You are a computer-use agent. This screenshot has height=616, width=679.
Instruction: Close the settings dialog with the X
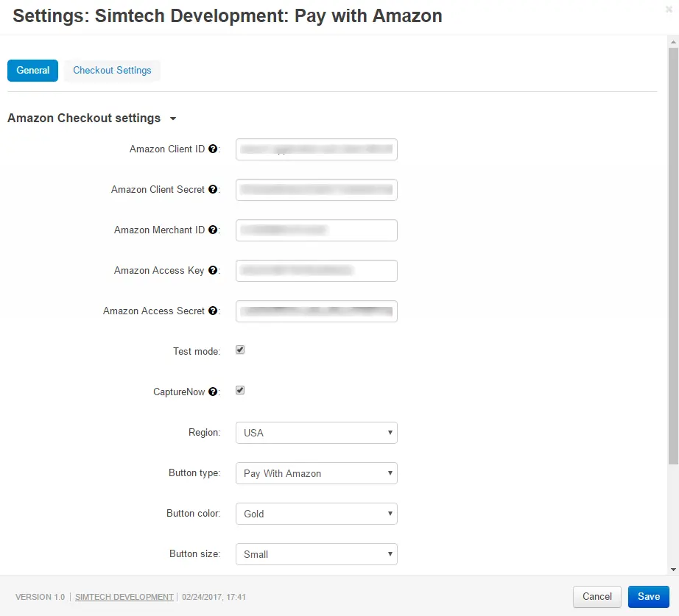pyautogui.click(x=669, y=10)
